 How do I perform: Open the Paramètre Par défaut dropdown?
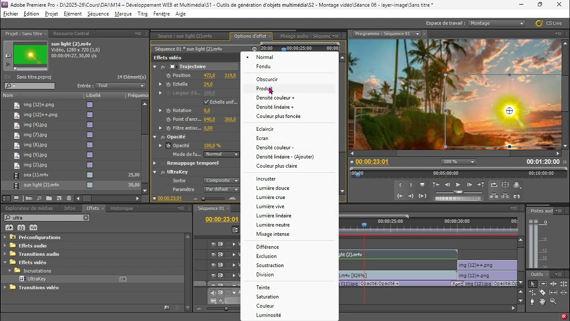coord(222,189)
